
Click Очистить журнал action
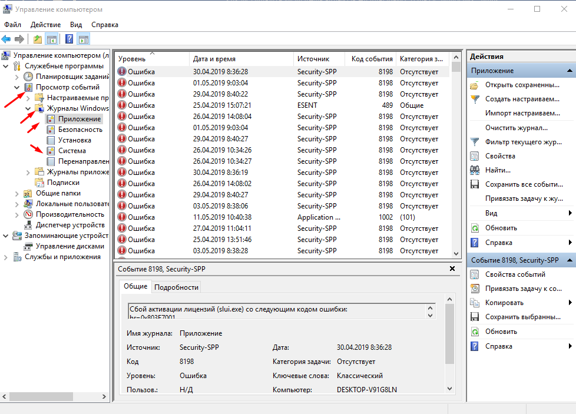516,128
